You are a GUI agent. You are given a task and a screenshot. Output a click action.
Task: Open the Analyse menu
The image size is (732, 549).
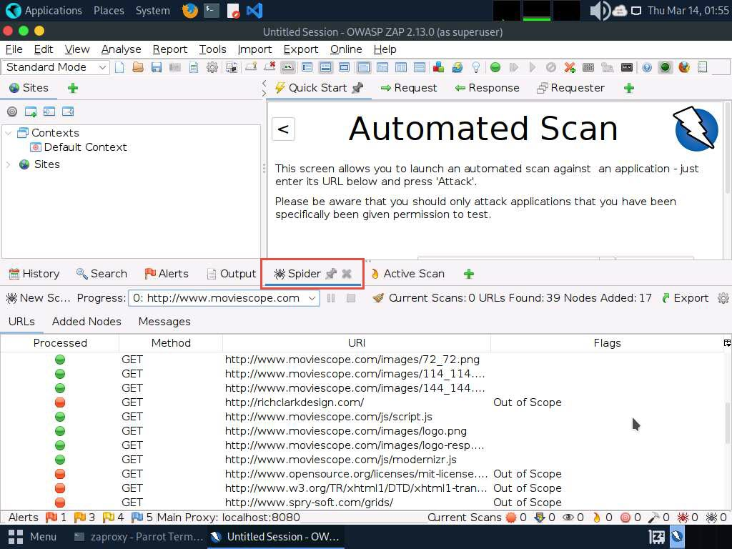121,49
